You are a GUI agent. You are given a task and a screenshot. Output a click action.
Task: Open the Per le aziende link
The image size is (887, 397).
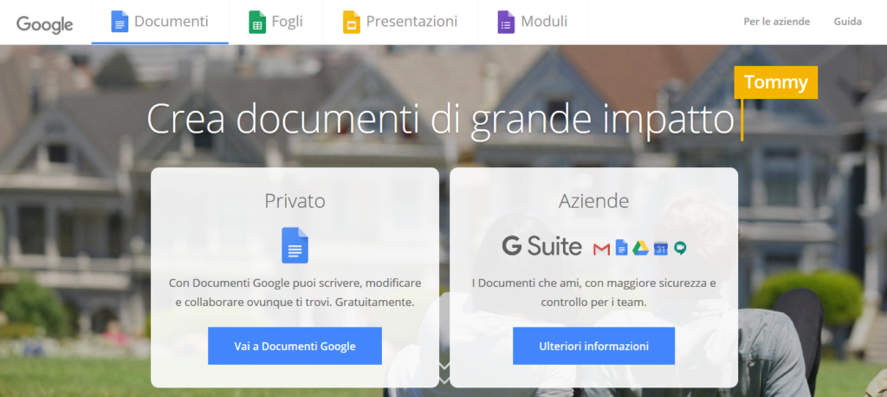(777, 22)
